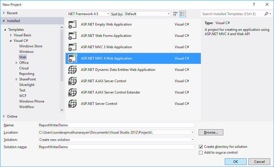Uncheck Create directory for solution
Image resolution: width=274 pixels, height=167 pixels.
pos(201,147)
